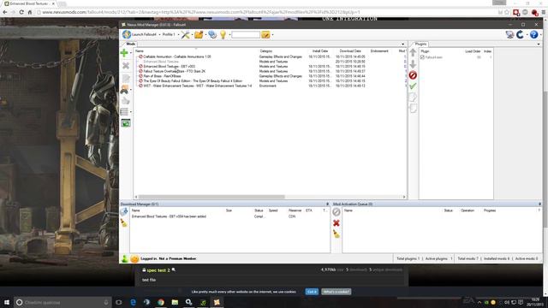Open the Plugins panel dropdown arrow
Image resolution: width=548 pixels, height=308 pixels.
coord(539,44)
